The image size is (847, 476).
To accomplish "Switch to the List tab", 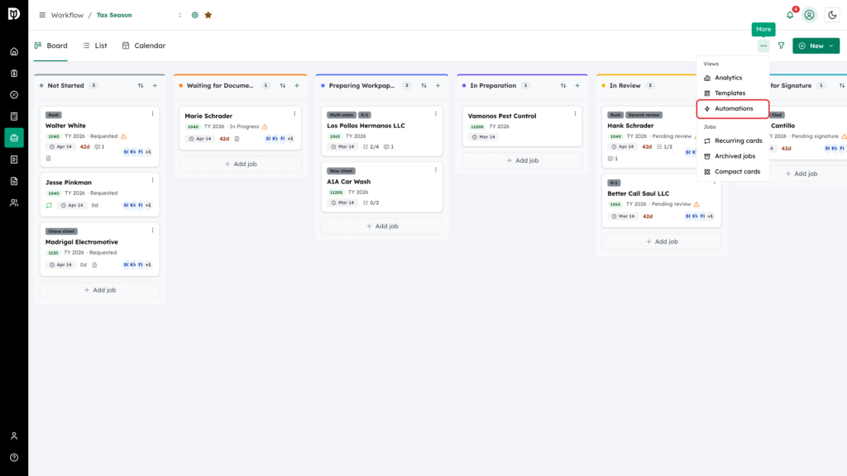I will 95,46.
